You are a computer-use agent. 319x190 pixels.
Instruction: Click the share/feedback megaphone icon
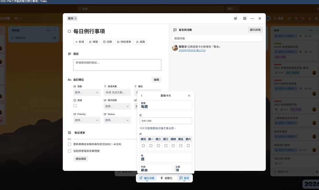click(236, 18)
